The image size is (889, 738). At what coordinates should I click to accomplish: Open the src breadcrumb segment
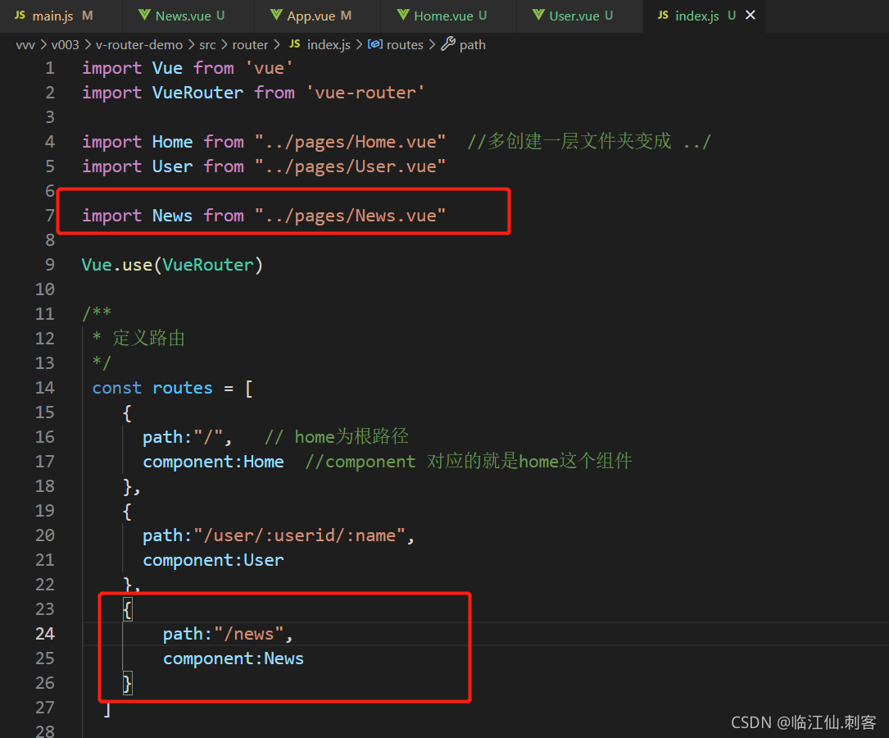[207, 45]
